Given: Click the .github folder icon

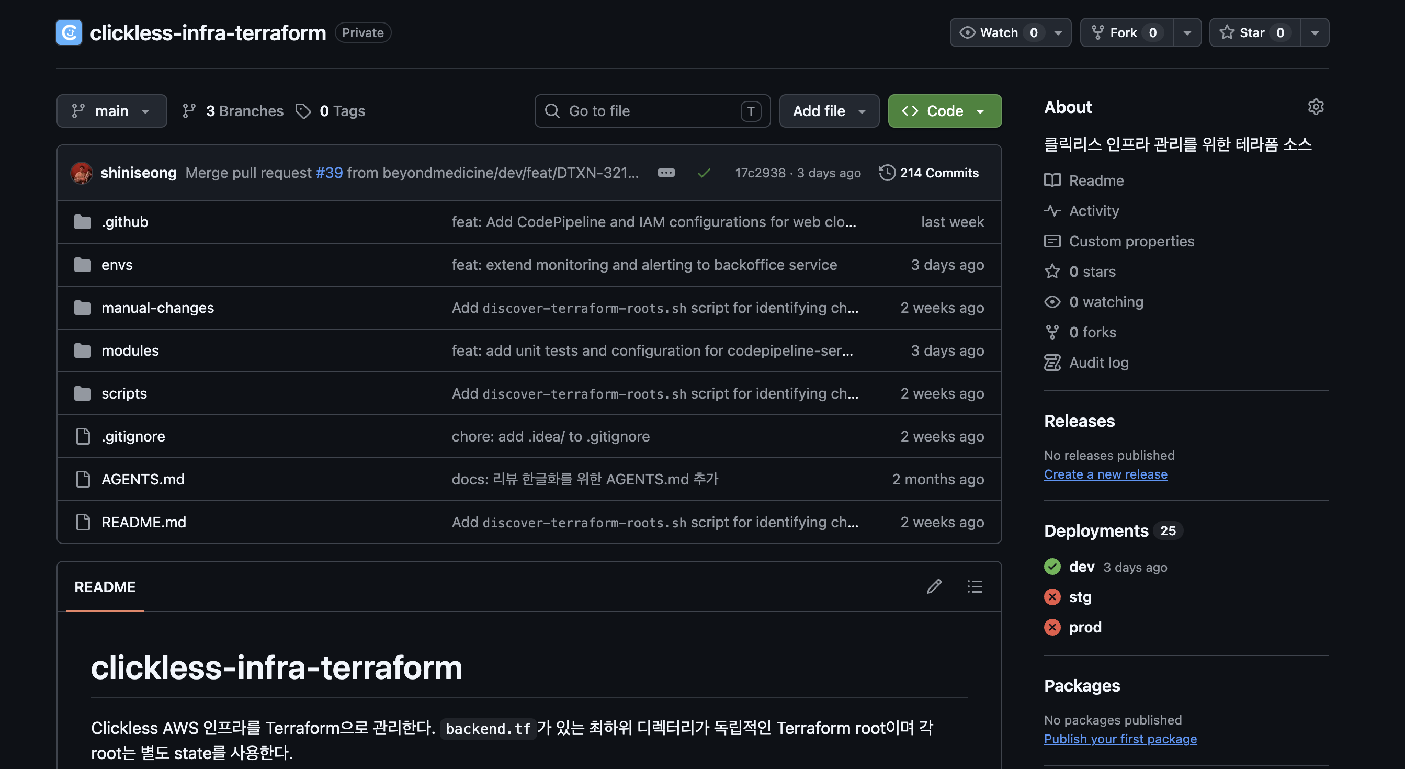Looking at the screenshot, I should 82,222.
